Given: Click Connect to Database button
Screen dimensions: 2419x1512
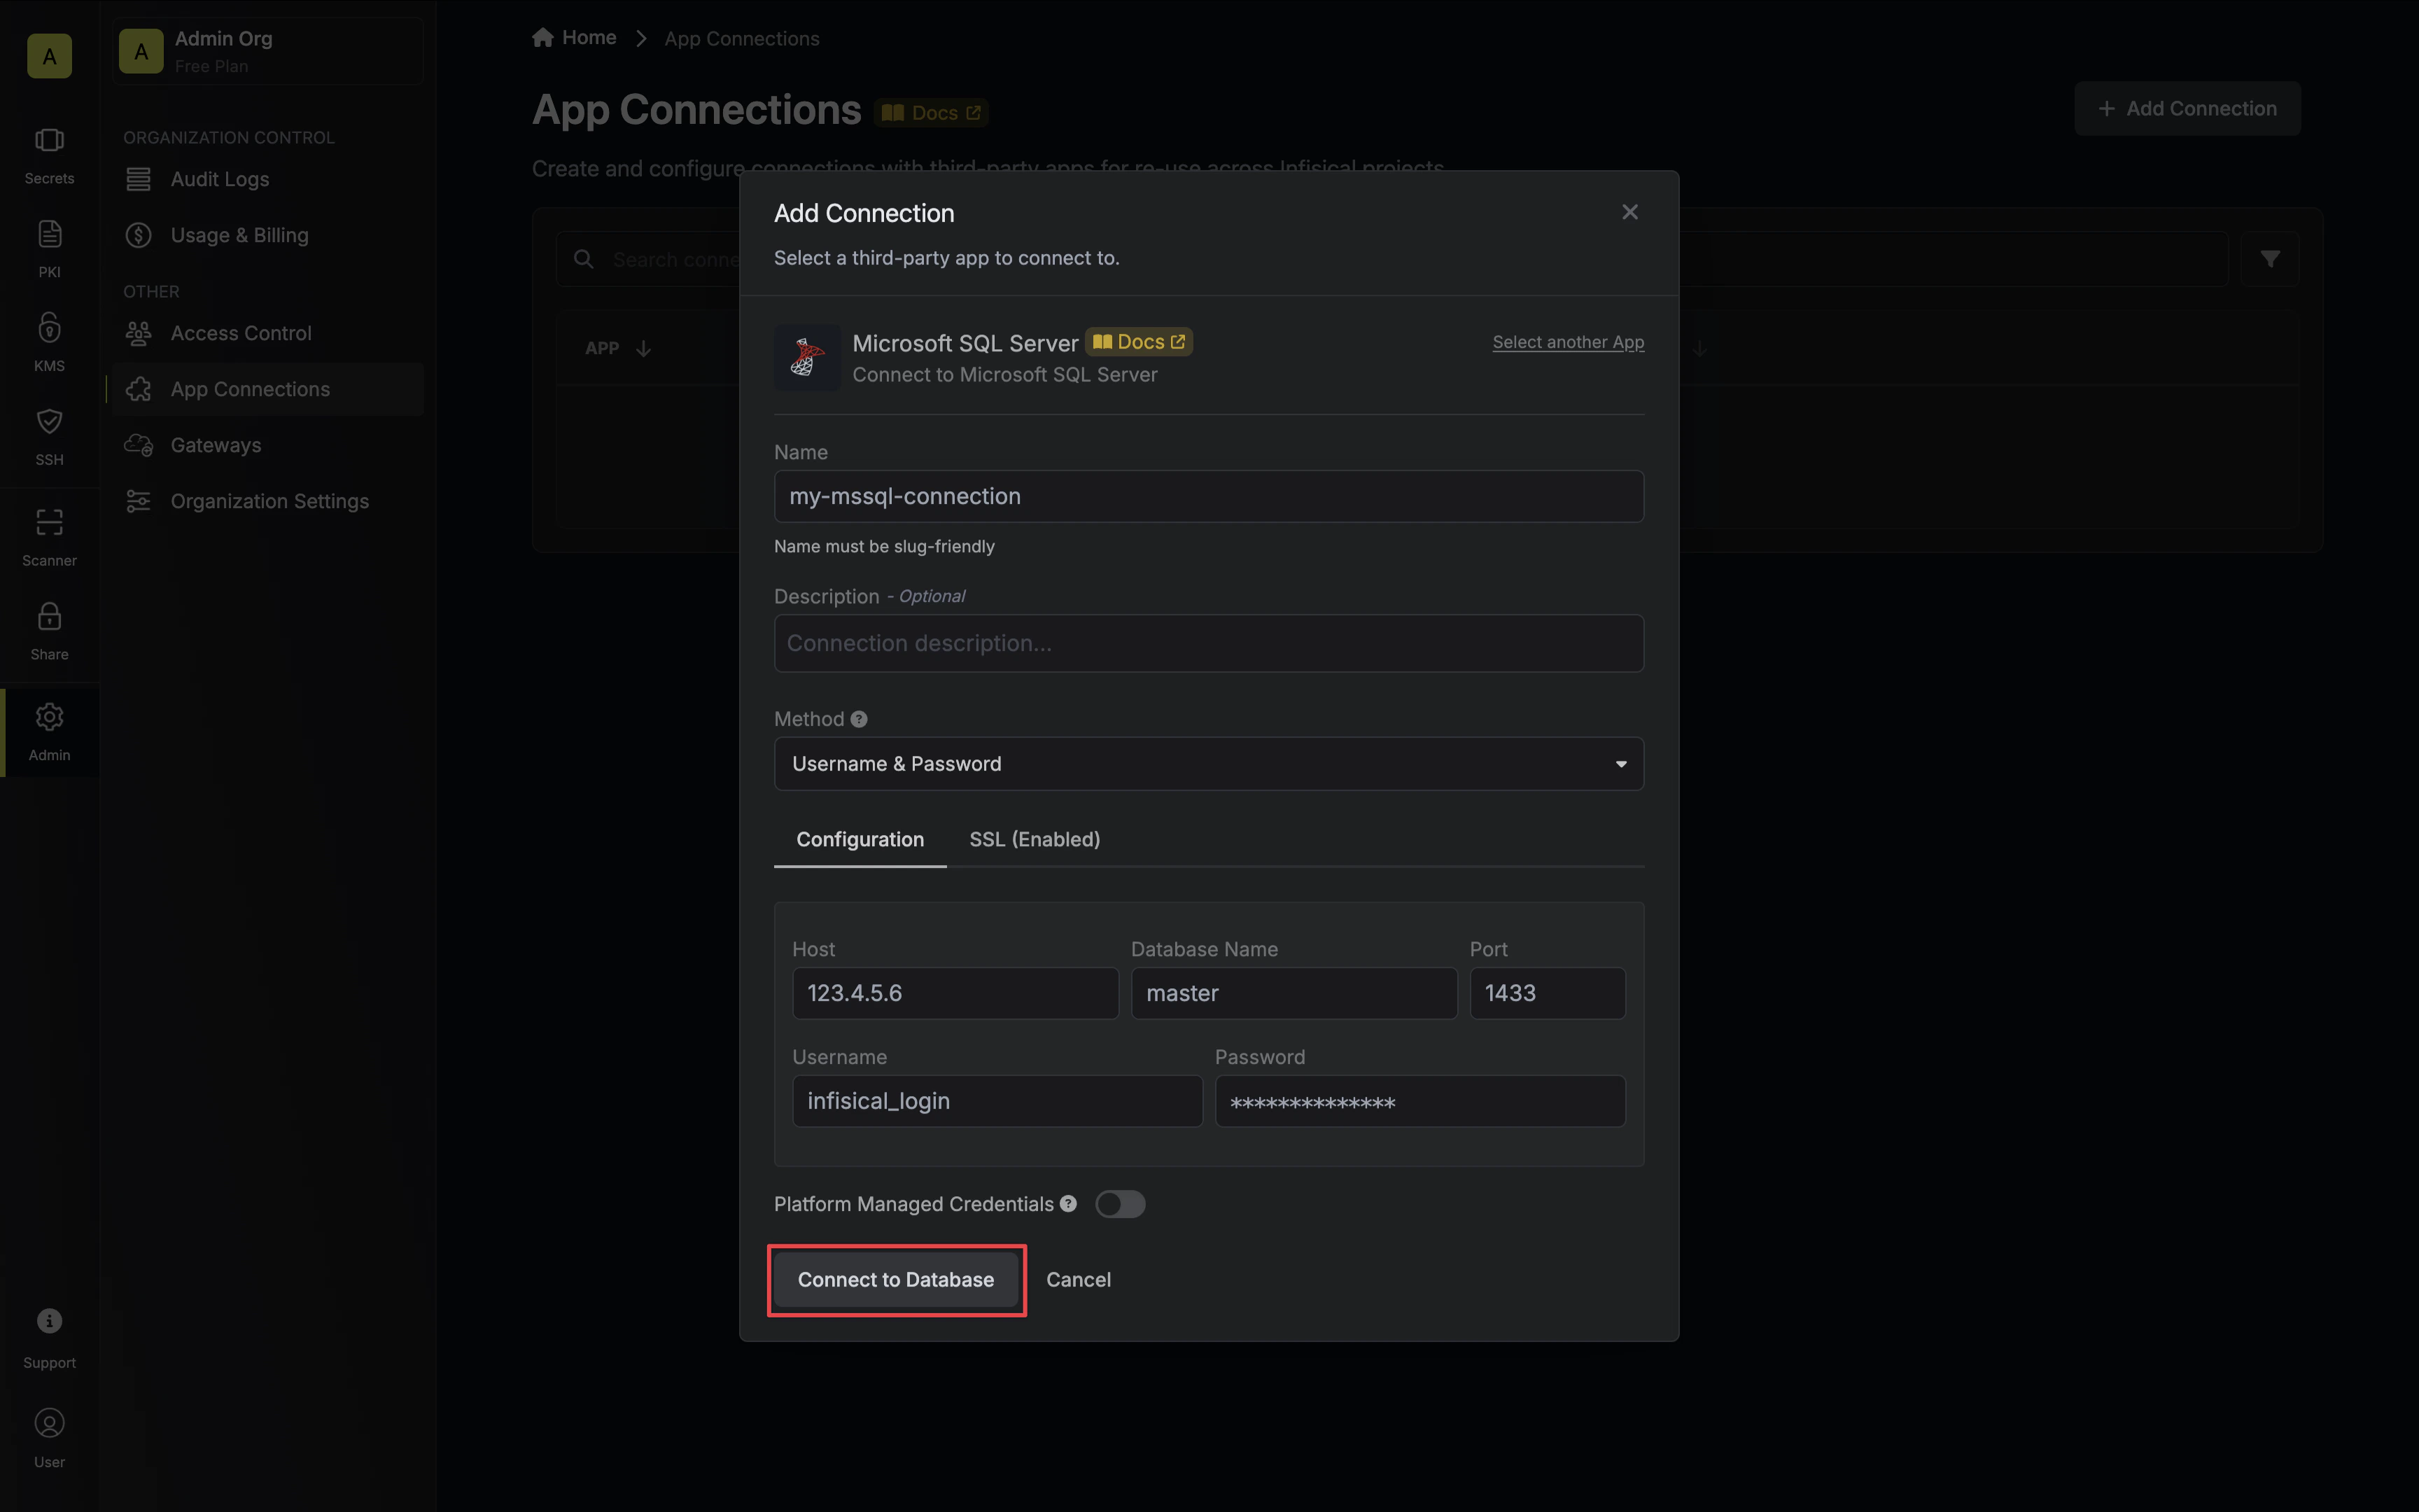Looking at the screenshot, I should point(896,1280).
